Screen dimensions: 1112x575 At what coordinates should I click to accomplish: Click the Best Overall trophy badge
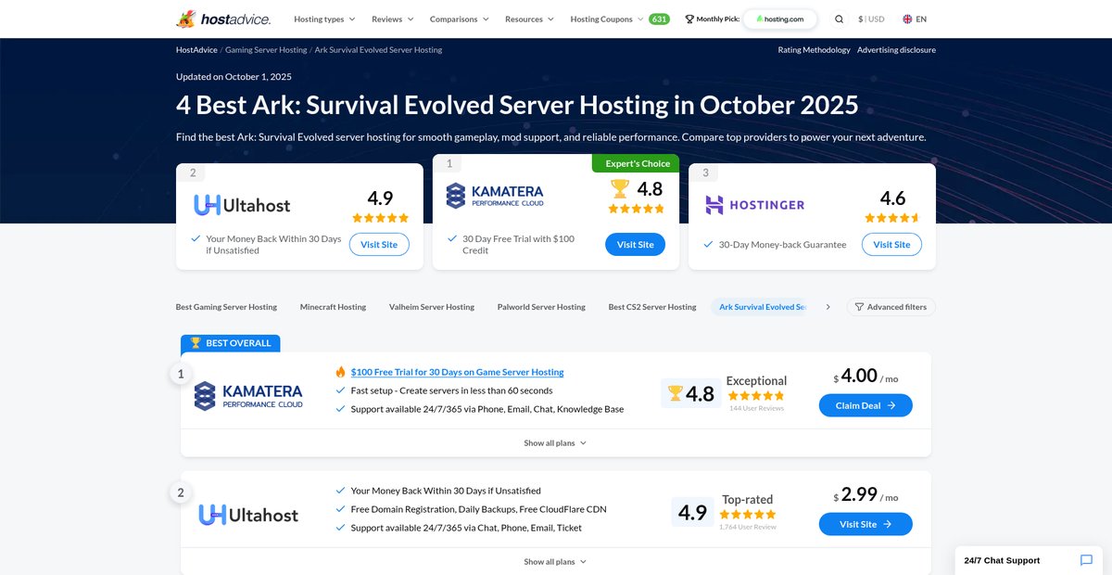[230, 343]
